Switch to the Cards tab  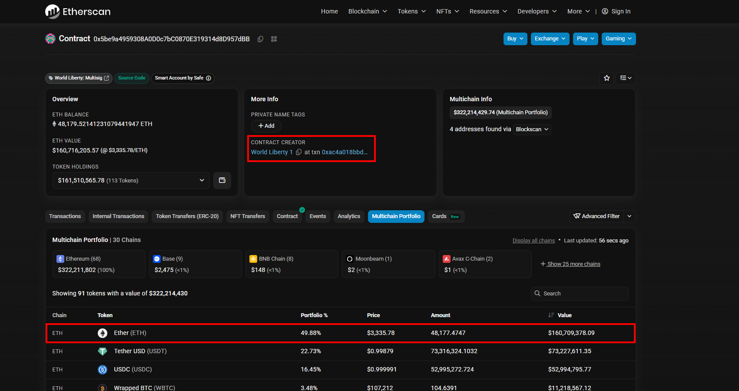pyautogui.click(x=446, y=216)
